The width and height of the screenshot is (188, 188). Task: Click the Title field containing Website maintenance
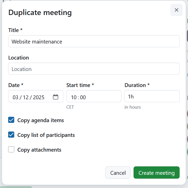(x=94, y=41)
